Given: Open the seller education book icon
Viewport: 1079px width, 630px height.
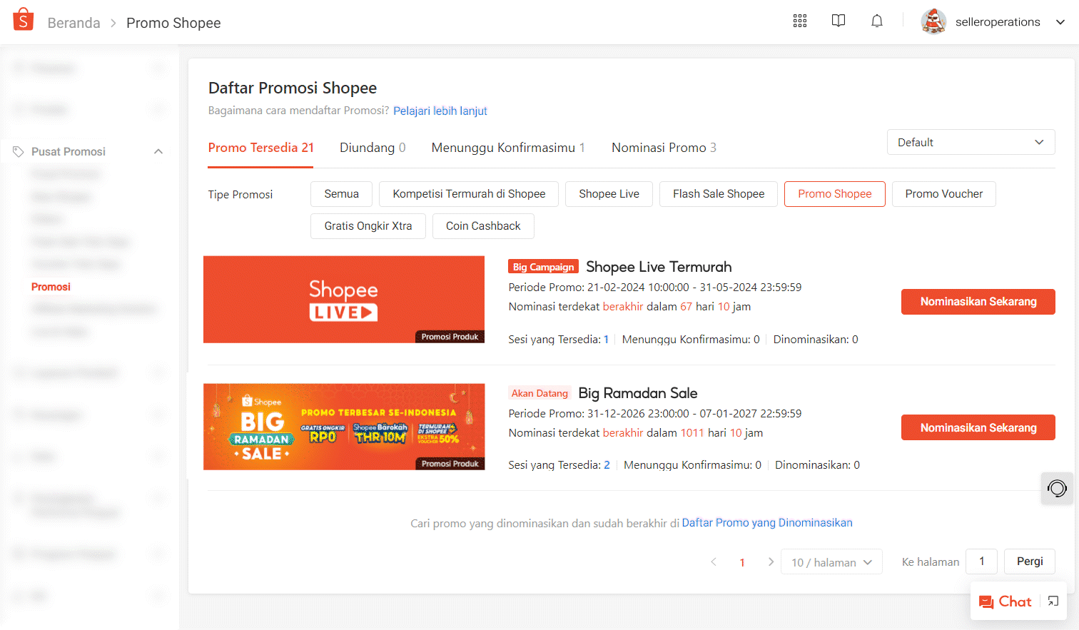Looking at the screenshot, I should coord(839,21).
